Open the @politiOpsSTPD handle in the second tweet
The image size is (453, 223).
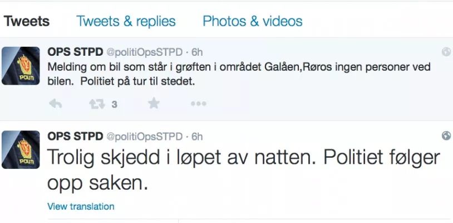(144, 137)
